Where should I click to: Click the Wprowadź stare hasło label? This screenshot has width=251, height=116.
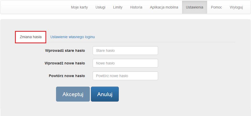pos(65,51)
